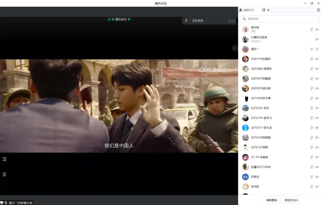Click the camera-off icon for 2272101-刘正
The image size is (322, 205).
pos(317,108)
